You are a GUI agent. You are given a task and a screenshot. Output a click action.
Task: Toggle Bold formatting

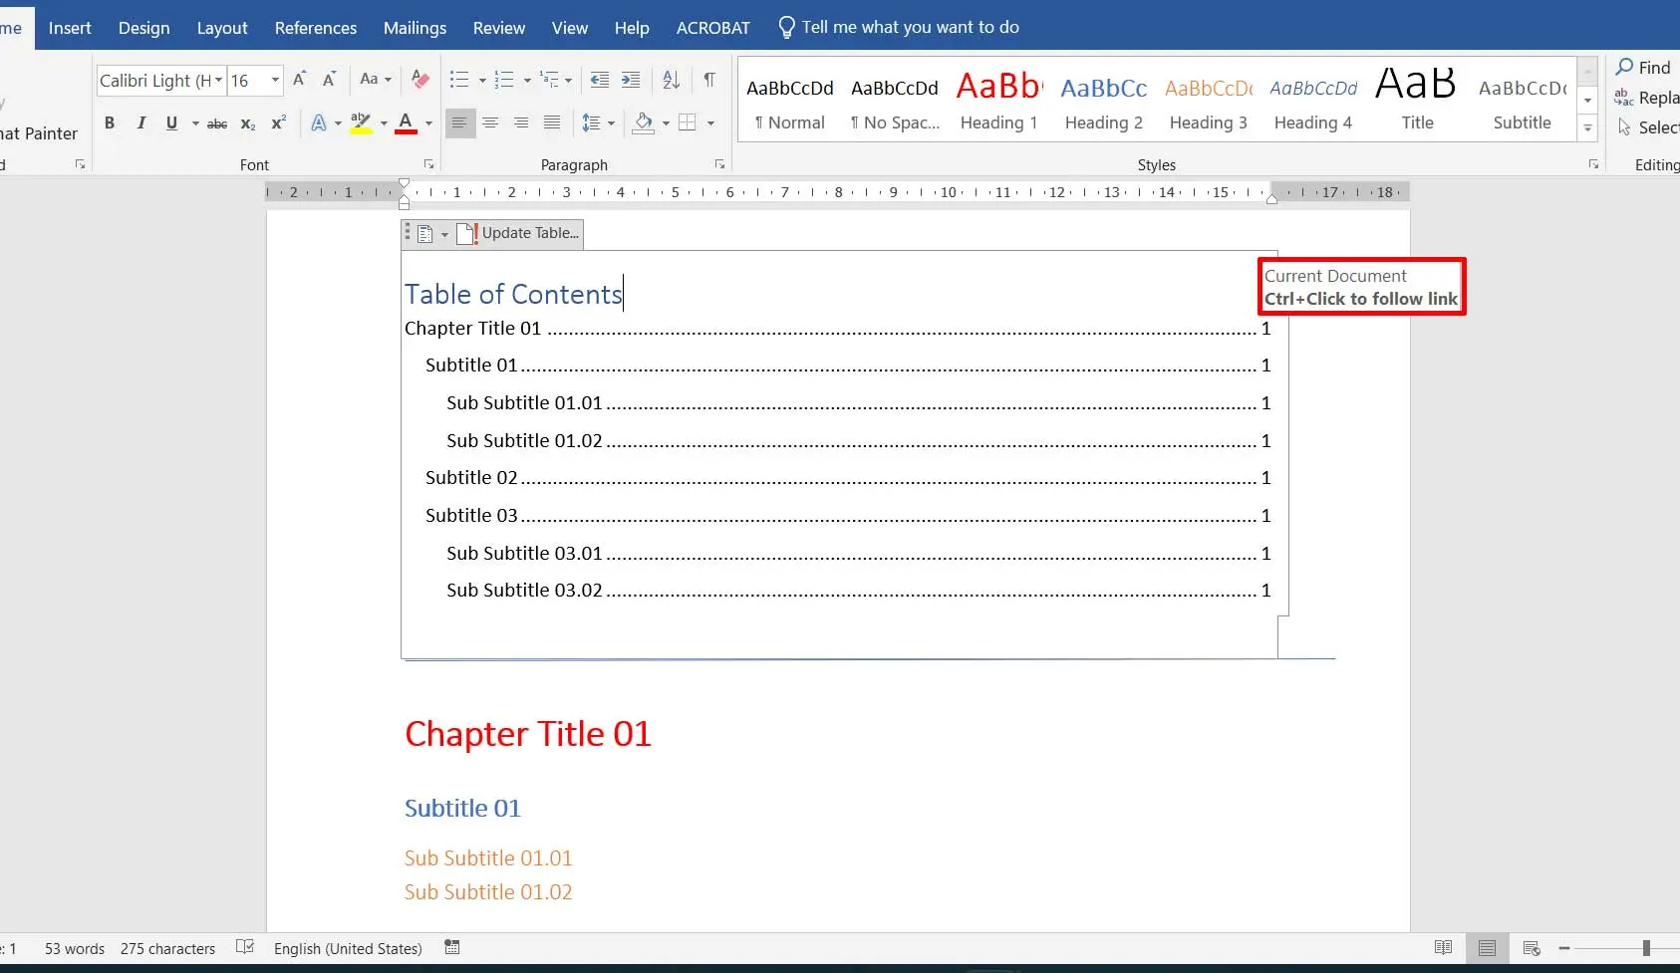click(x=110, y=122)
